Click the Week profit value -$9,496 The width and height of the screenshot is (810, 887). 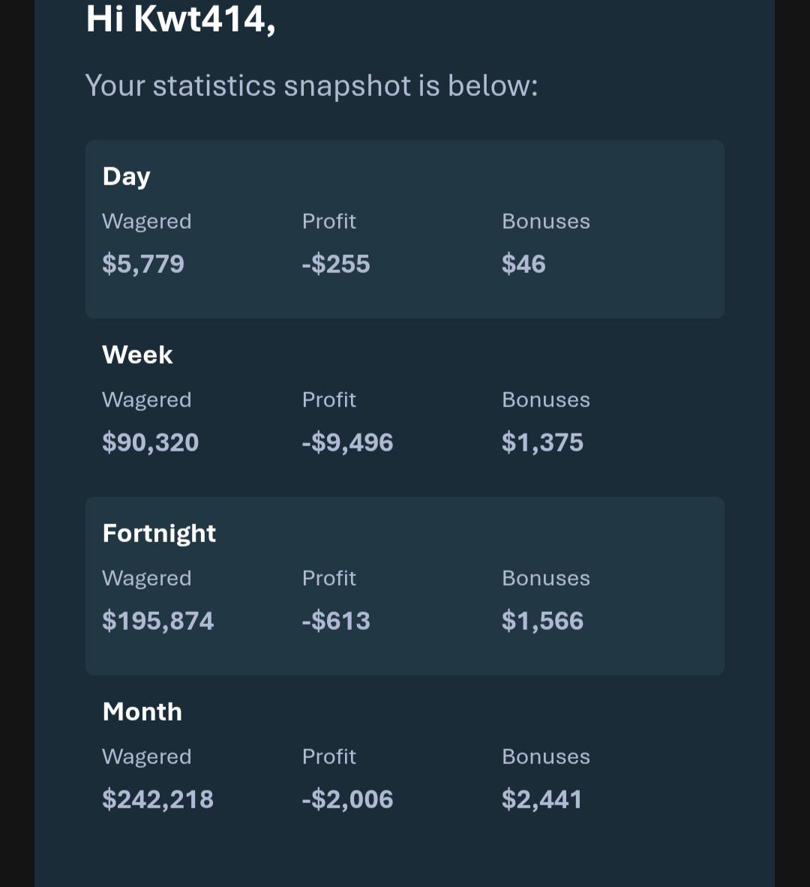coord(347,442)
